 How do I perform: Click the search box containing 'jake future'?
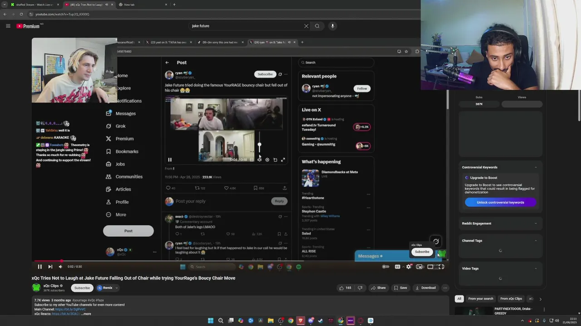[245, 26]
